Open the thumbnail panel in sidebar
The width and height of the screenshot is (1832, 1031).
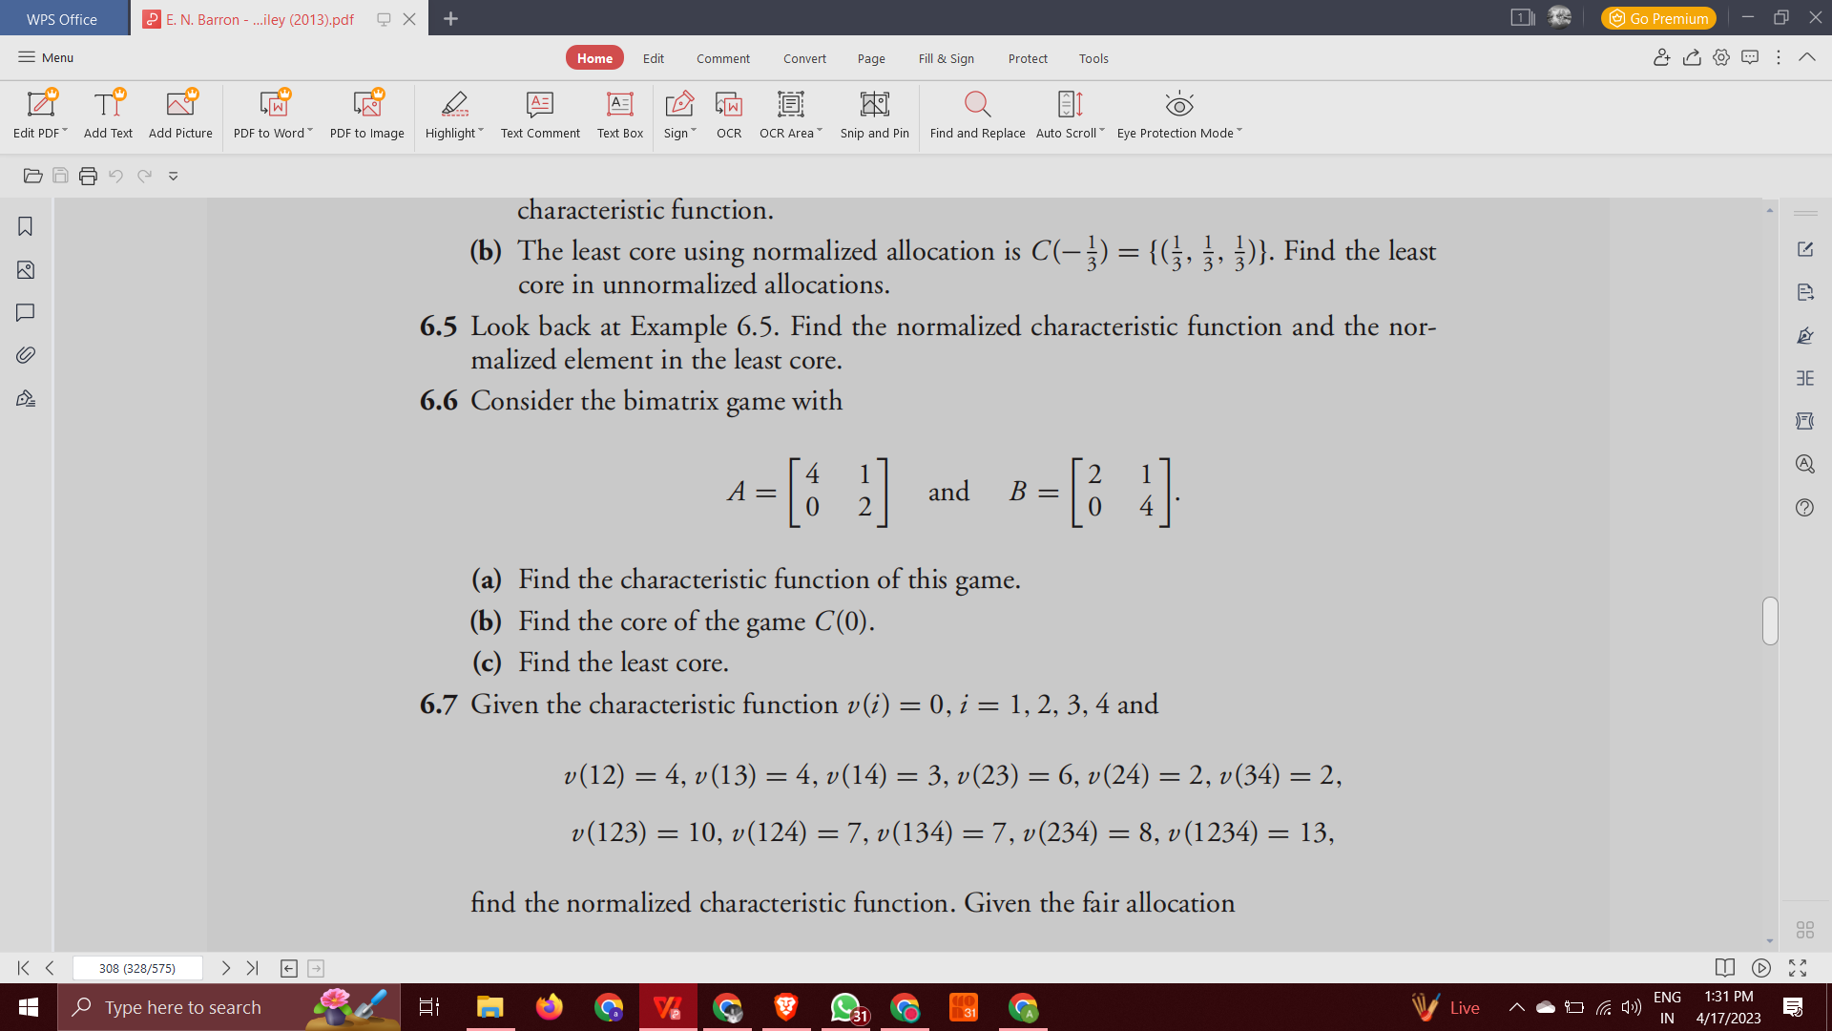click(x=26, y=270)
